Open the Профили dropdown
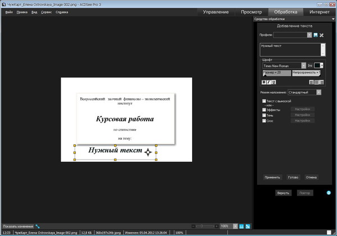The width and height of the screenshot is (337, 236). (309, 35)
